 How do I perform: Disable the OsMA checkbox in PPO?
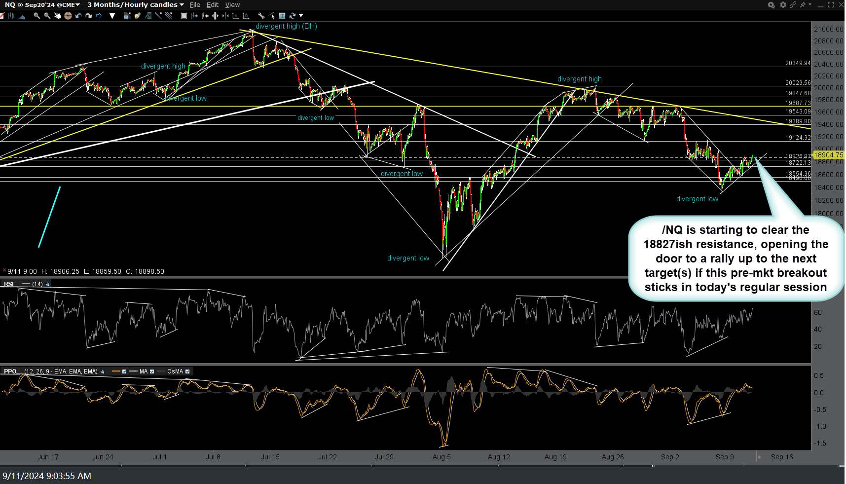pos(188,371)
